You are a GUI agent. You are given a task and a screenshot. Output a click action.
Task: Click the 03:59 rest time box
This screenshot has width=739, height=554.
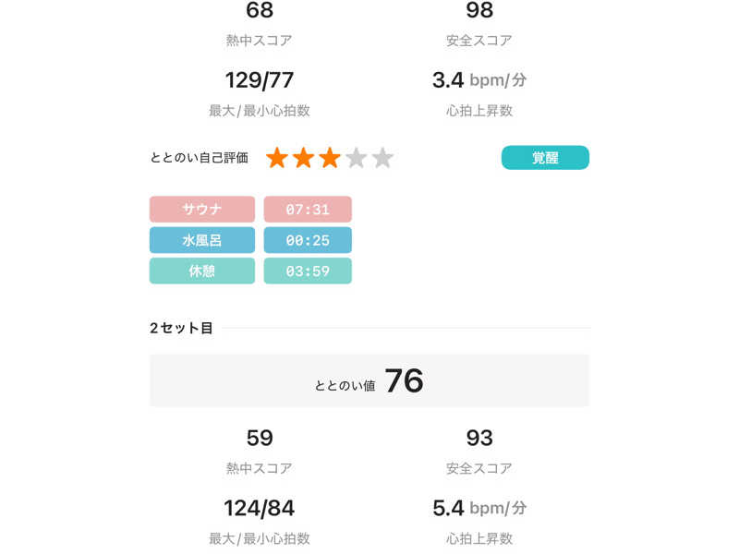pos(308,271)
